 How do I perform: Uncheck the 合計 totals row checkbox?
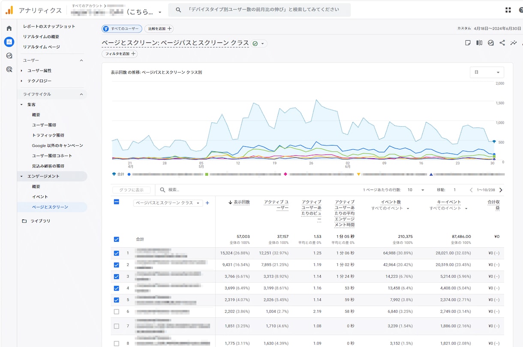click(116, 239)
